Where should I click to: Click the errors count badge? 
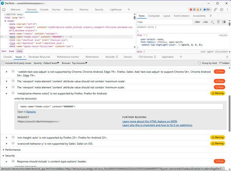tap(192, 9)
